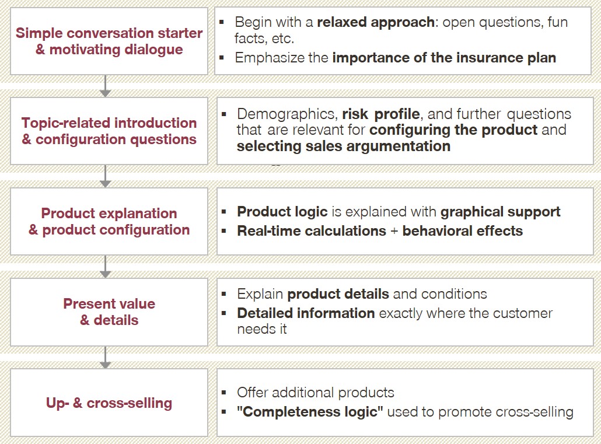Click 'Product logic' bullet text
Viewport: 601px width, 444px height.
282,212
